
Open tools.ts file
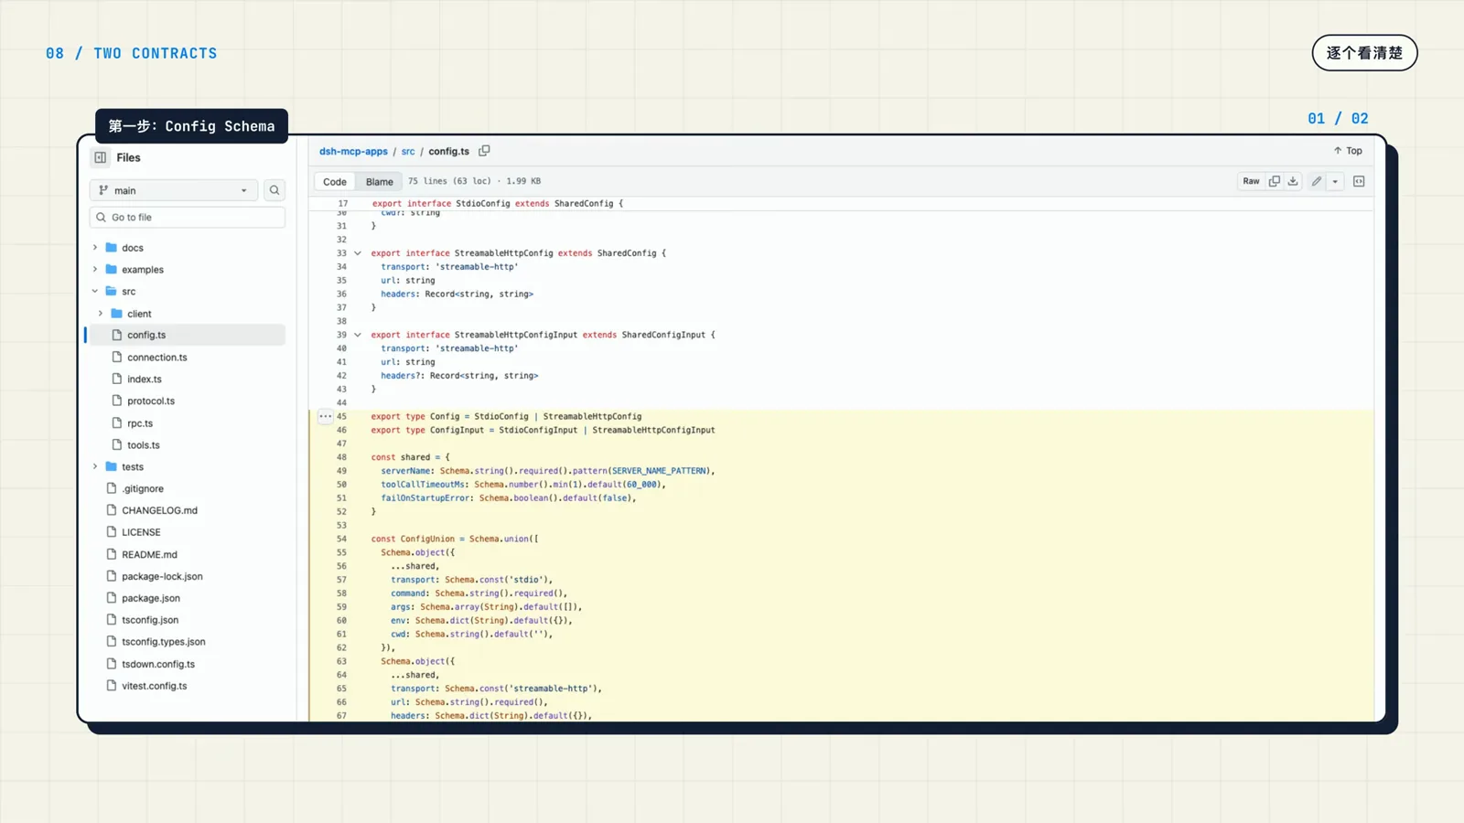144,445
